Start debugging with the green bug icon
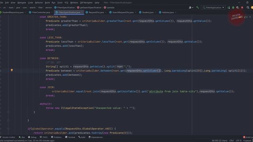 pos(233,7)
